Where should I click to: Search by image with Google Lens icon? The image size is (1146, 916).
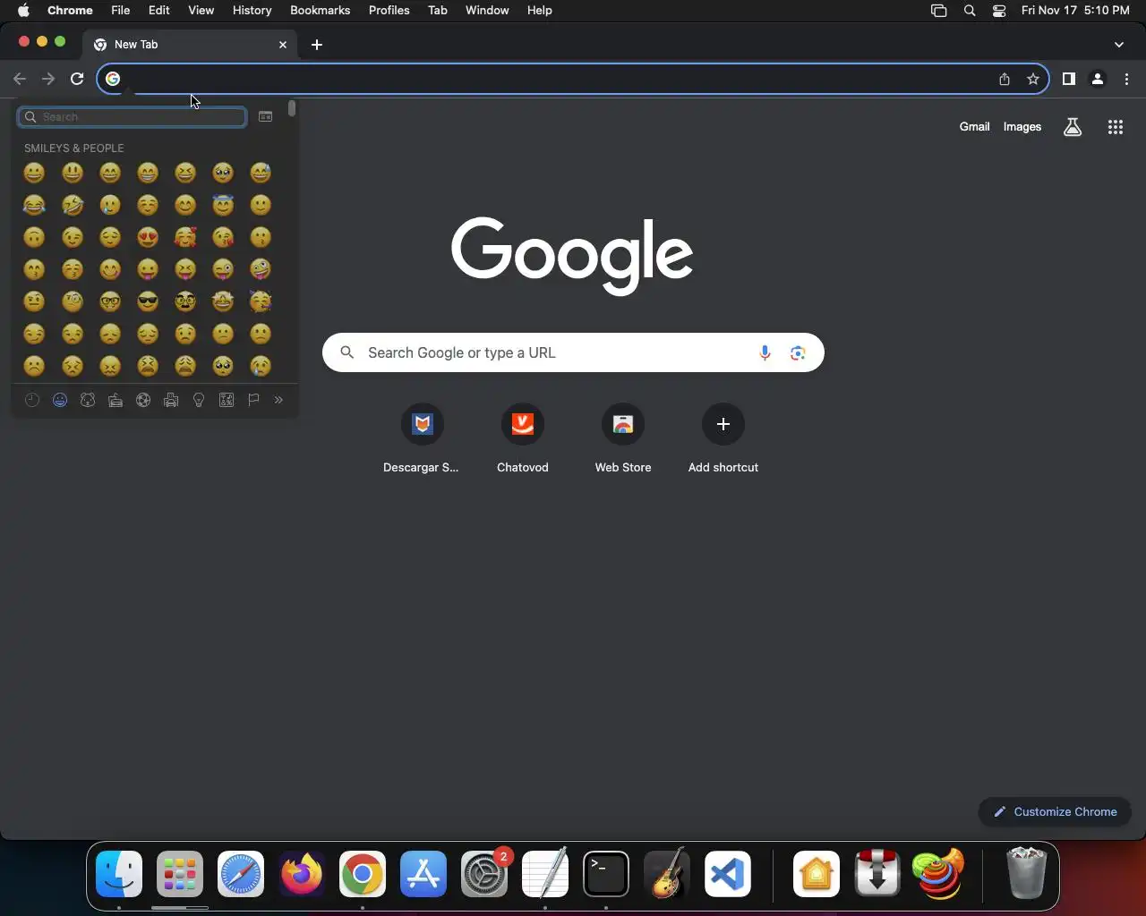pos(798,353)
